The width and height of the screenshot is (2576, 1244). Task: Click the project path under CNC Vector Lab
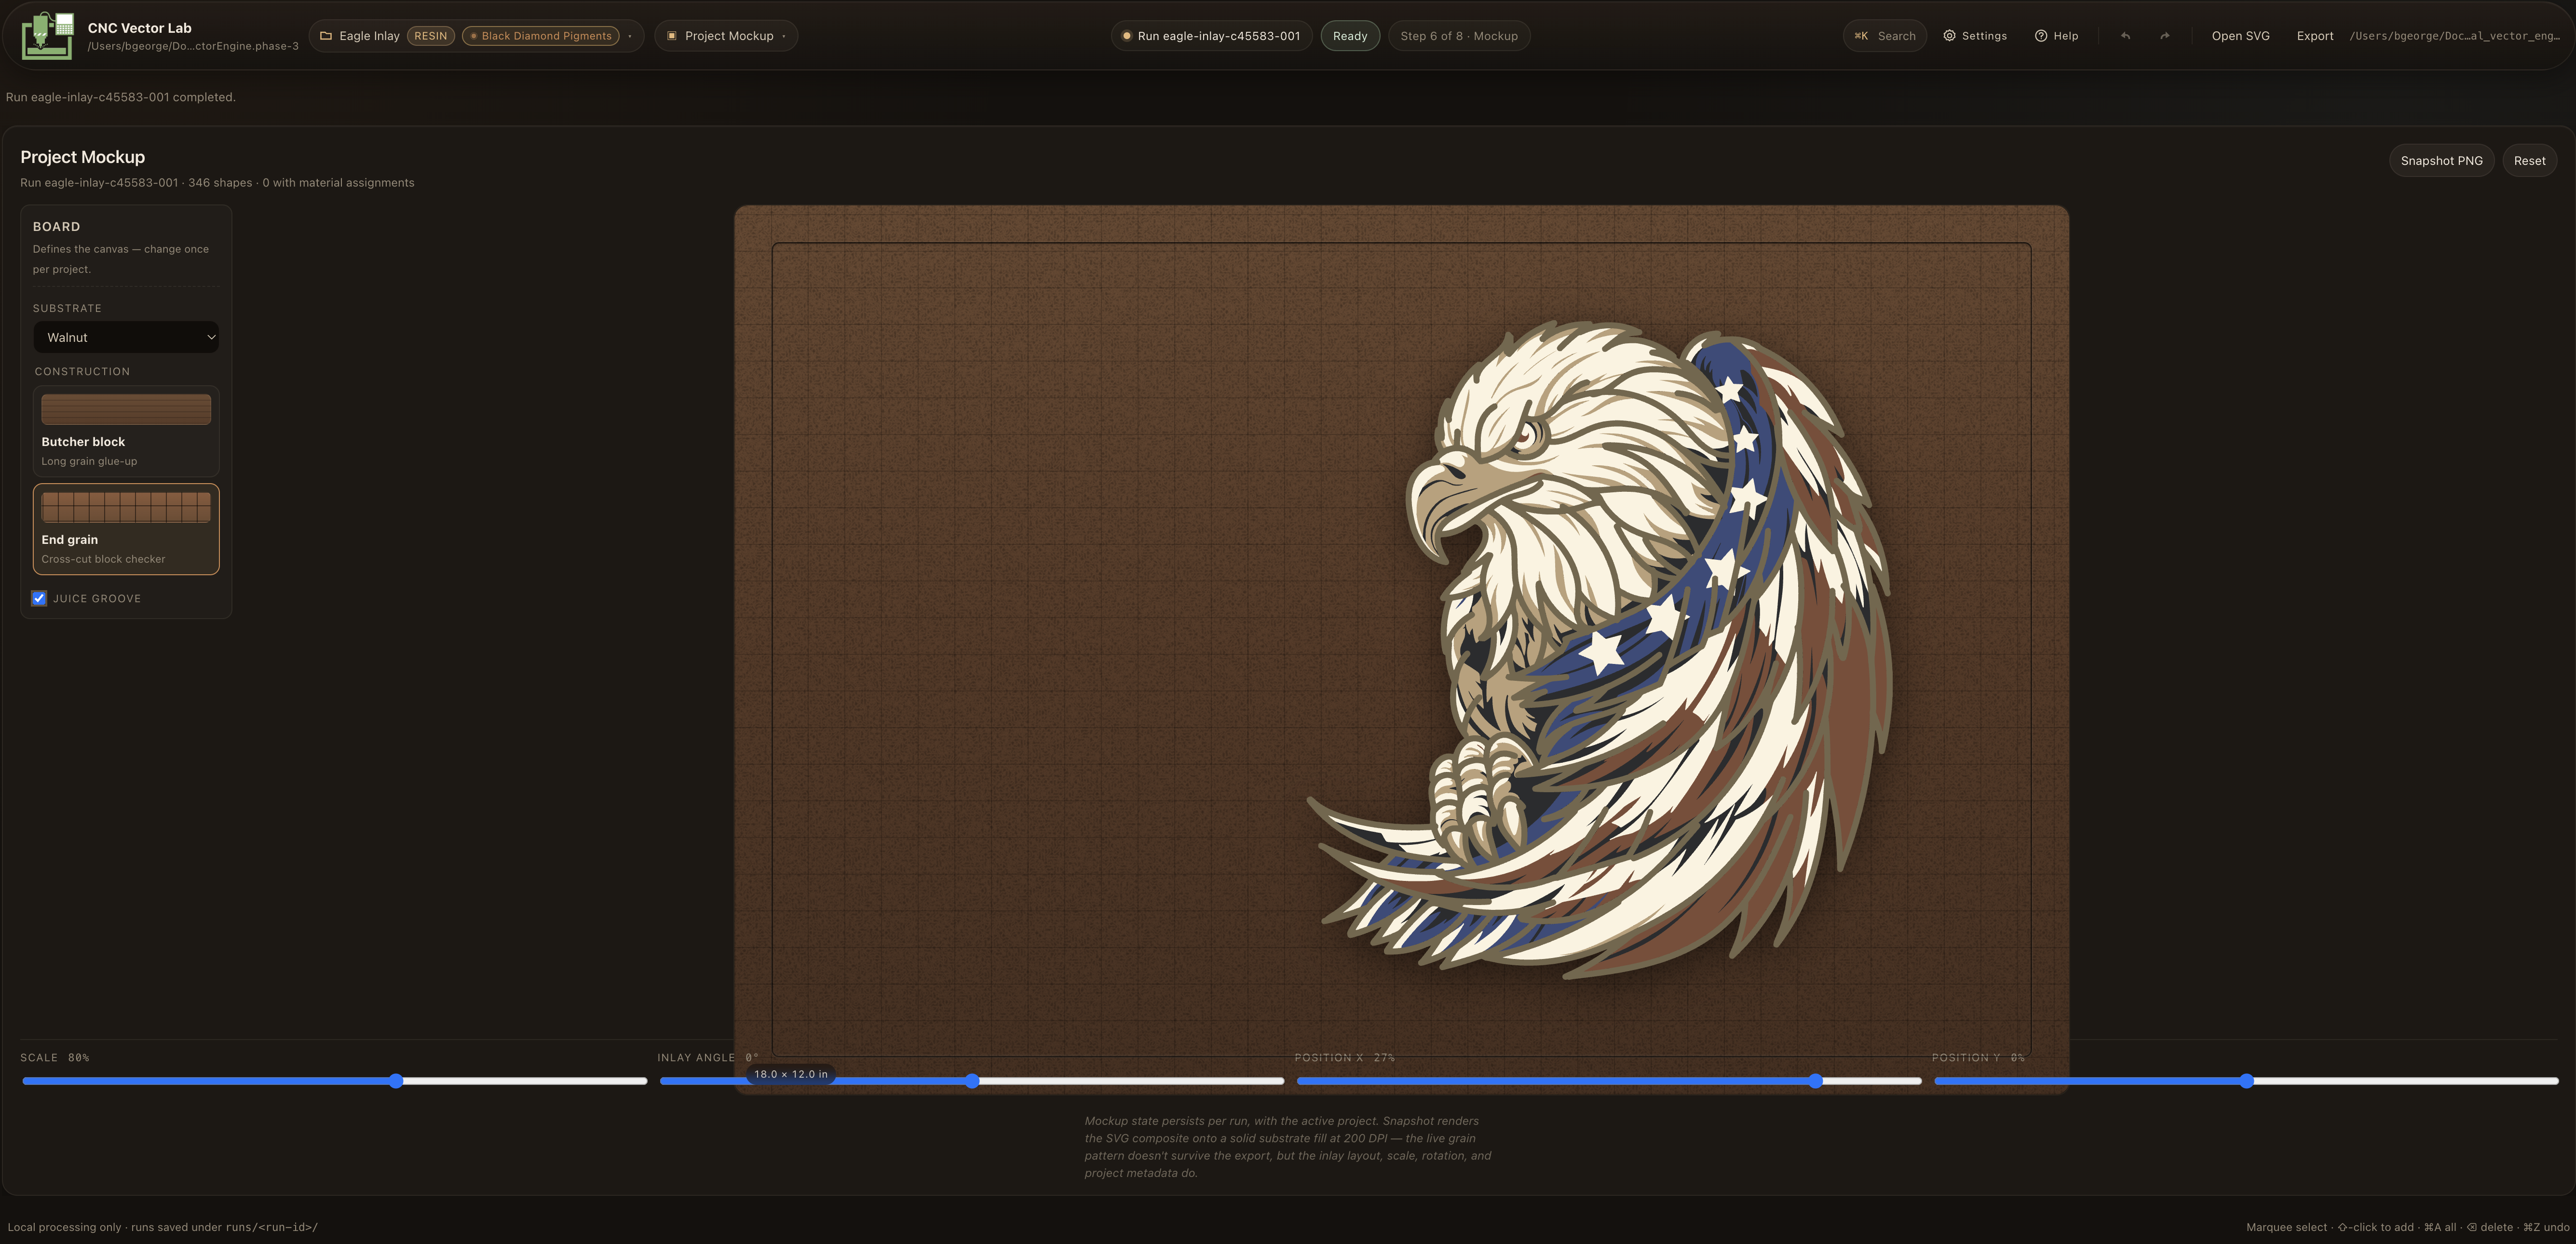coord(193,46)
